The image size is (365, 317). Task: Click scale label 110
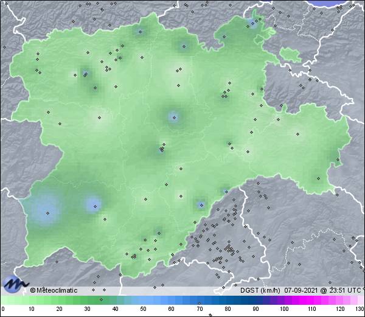[x=312, y=309]
